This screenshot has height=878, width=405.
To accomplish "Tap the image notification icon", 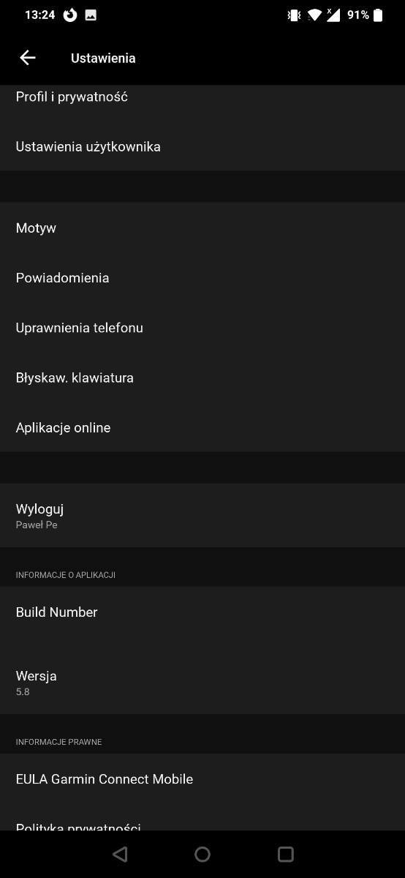I will click(91, 15).
